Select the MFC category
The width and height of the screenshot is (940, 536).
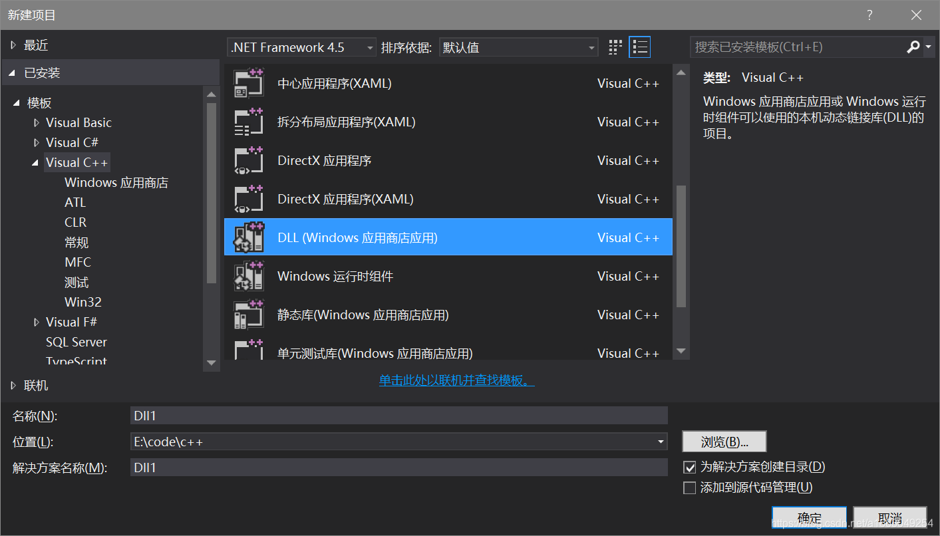(x=78, y=263)
